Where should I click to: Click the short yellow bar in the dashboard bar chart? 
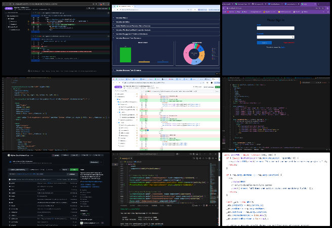click(144, 62)
